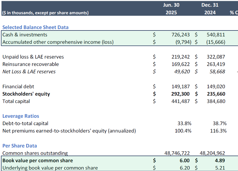
Task: Click the '($ in thousands, except per share amounts)' note
Action: tap(45, 13)
